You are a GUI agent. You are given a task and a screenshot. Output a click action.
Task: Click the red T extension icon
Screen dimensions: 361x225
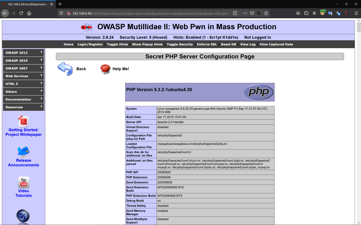click(346, 13)
